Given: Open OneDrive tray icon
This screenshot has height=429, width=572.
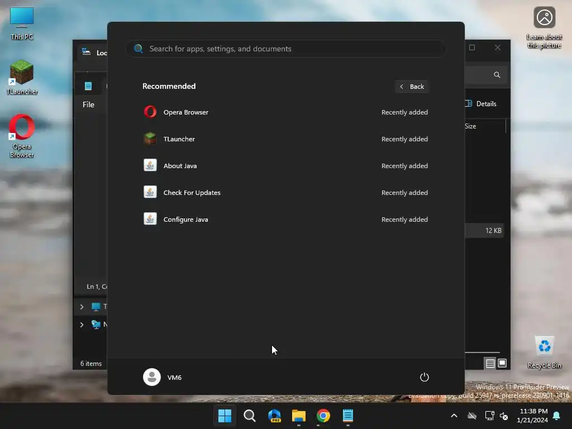Looking at the screenshot, I should click(472, 416).
